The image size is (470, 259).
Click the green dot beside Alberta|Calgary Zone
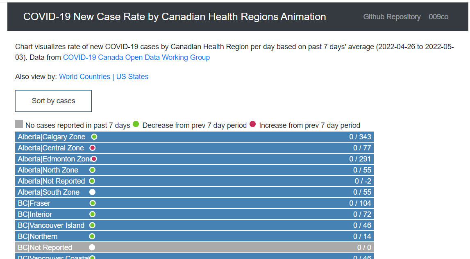point(94,137)
